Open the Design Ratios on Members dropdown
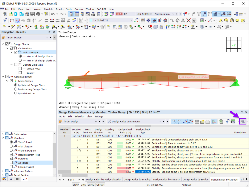The width and height of the screenshot is (249, 187). tap(160, 122)
